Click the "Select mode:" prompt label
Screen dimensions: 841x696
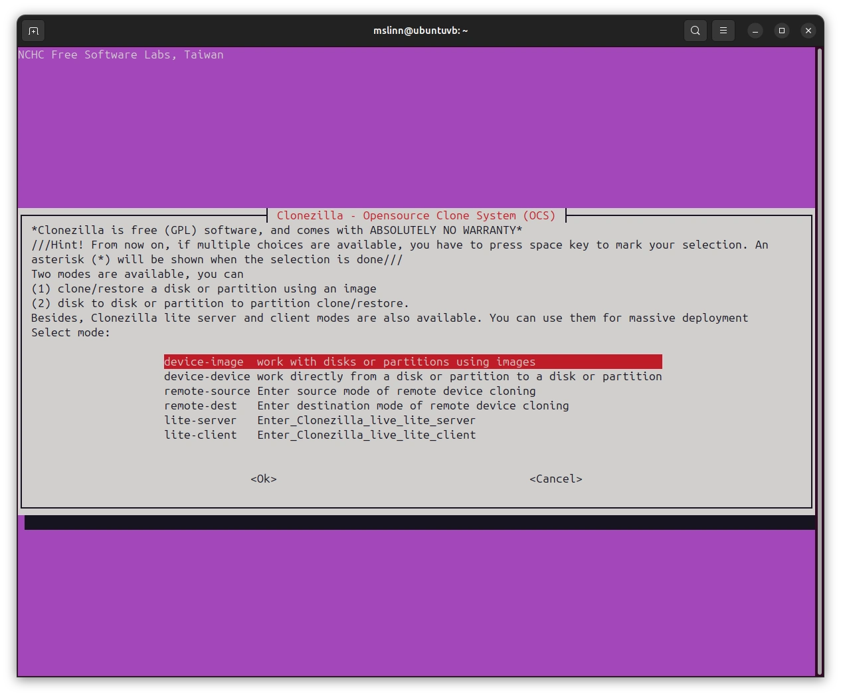(x=70, y=332)
